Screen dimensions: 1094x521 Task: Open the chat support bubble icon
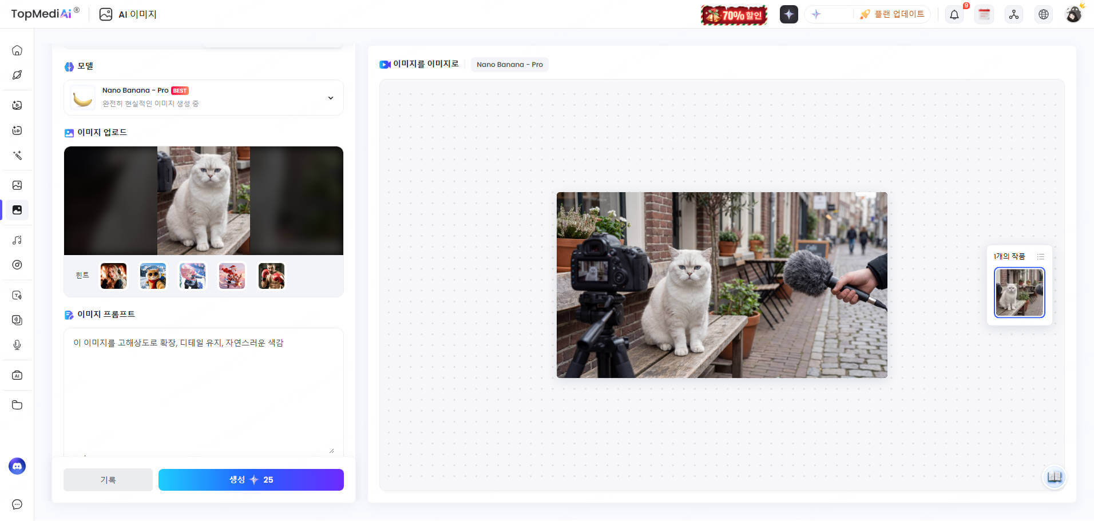point(17,504)
